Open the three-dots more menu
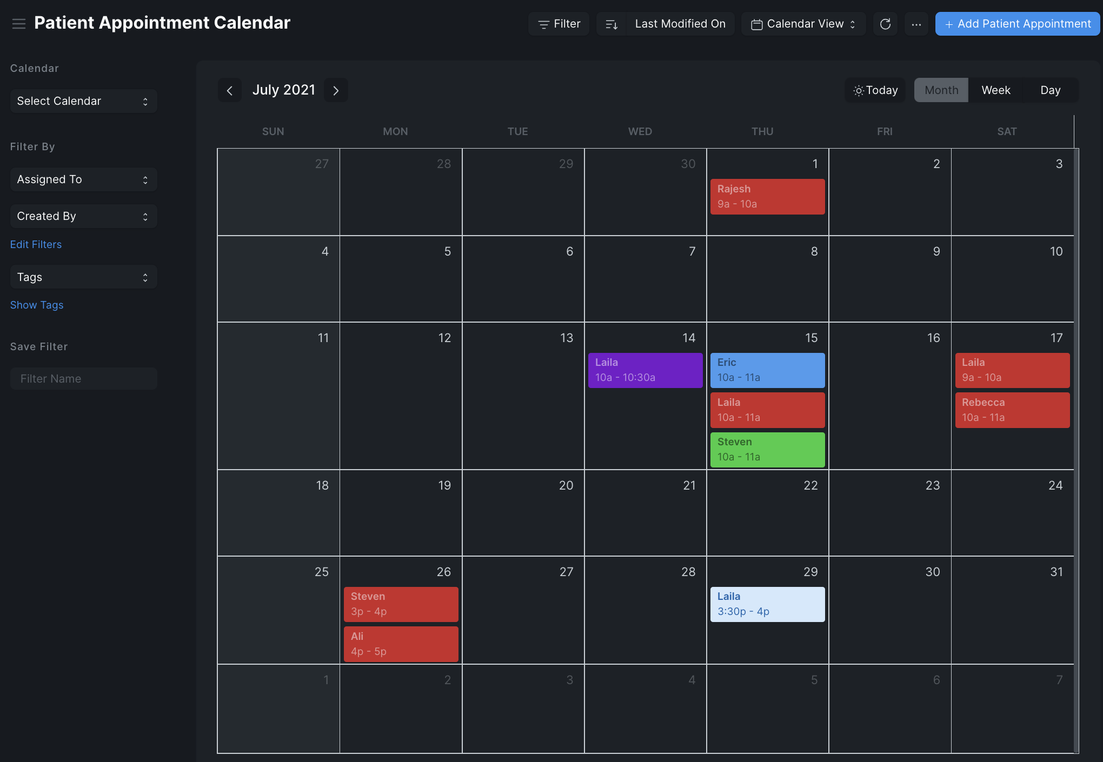This screenshot has width=1103, height=762. point(916,24)
